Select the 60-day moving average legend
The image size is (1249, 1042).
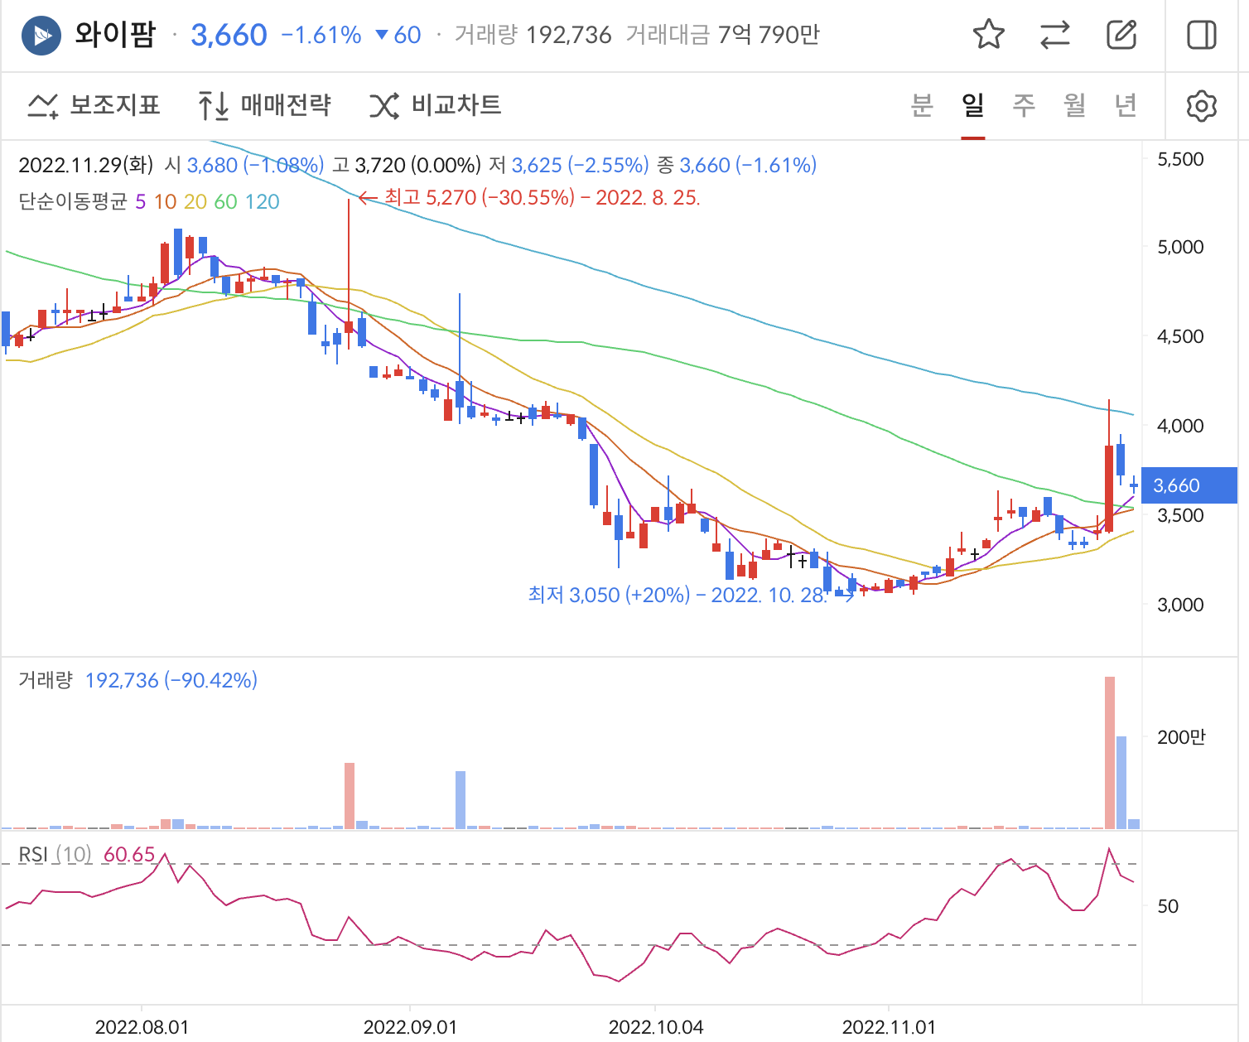(225, 201)
